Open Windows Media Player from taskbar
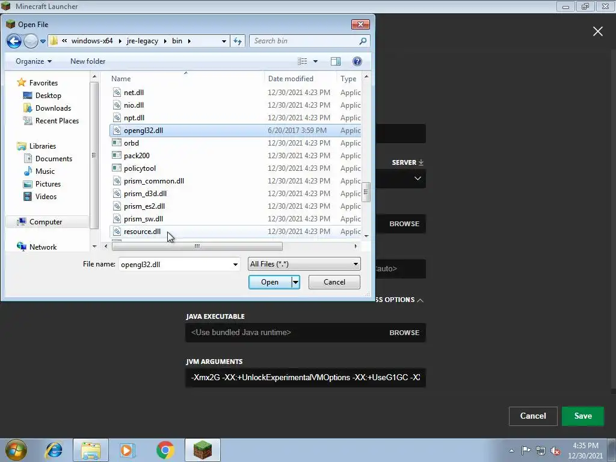Screen dimensions: 616x462 128,450
